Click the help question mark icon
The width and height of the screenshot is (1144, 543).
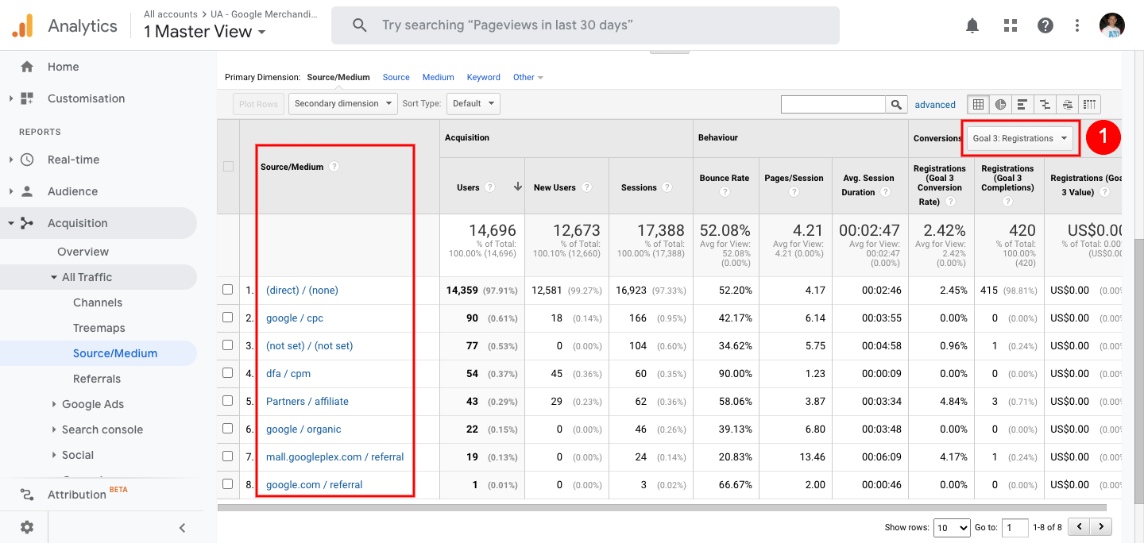tap(1045, 25)
